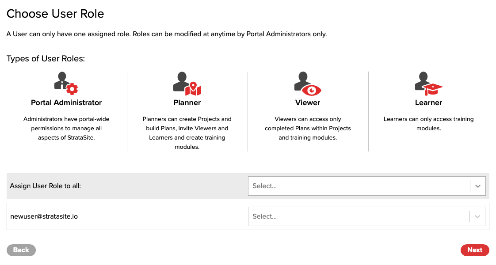The width and height of the screenshot is (496, 265).
Task: Click the 'Learner' role heading
Action: [429, 102]
